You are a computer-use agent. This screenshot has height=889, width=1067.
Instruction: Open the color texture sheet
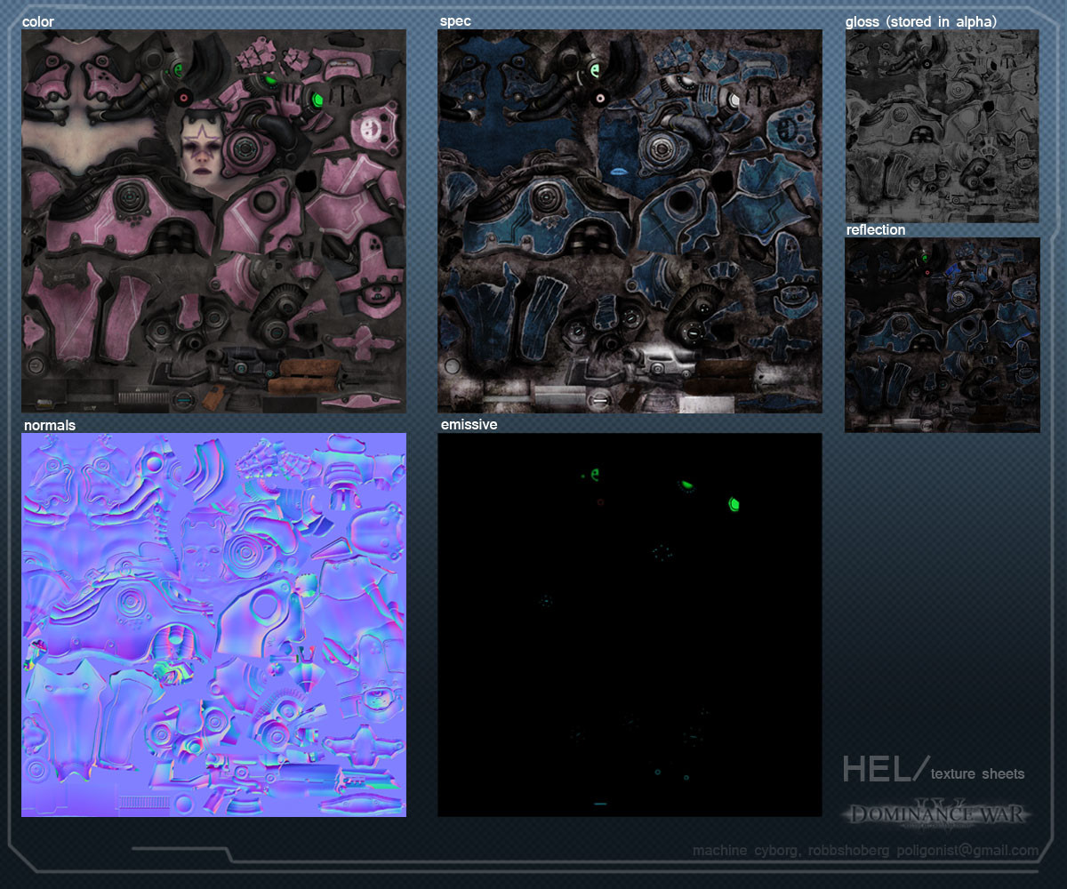pos(213,220)
